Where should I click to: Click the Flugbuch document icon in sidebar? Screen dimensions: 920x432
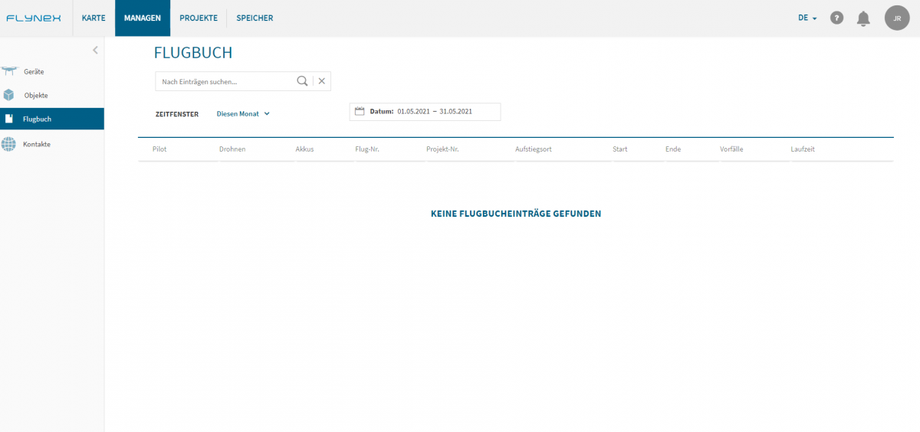tap(8, 119)
